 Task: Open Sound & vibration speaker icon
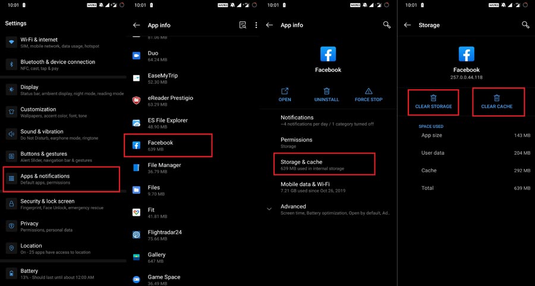[x=11, y=134]
